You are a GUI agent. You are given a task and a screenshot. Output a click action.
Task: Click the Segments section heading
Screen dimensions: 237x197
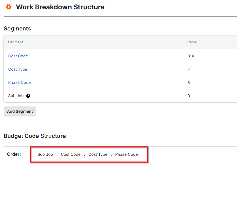[x=17, y=29]
